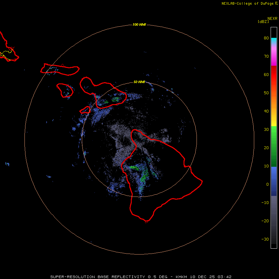Click the 80 dBZ scale value
The height and width of the screenshot is (279, 279).
(x=266, y=38)
